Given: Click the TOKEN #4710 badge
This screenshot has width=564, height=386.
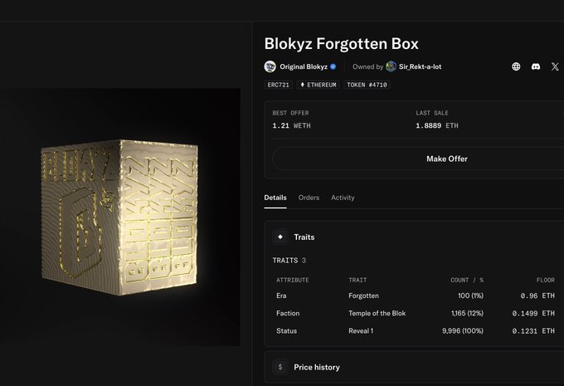Looking at the screenshot, I should tap(367, 85).
